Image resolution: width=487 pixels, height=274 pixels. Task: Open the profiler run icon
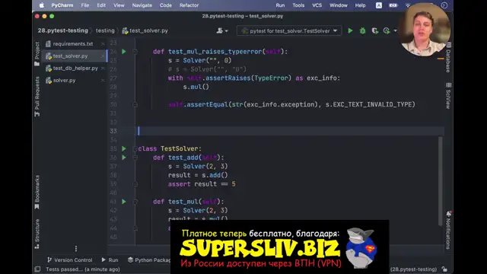387,30
